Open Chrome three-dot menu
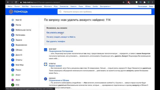160x90 pixels. [x=152, y=2]
